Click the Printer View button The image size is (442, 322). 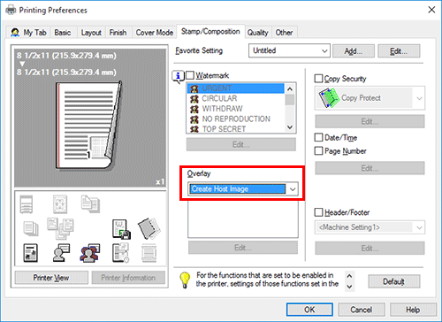click(x=51, y=278)
